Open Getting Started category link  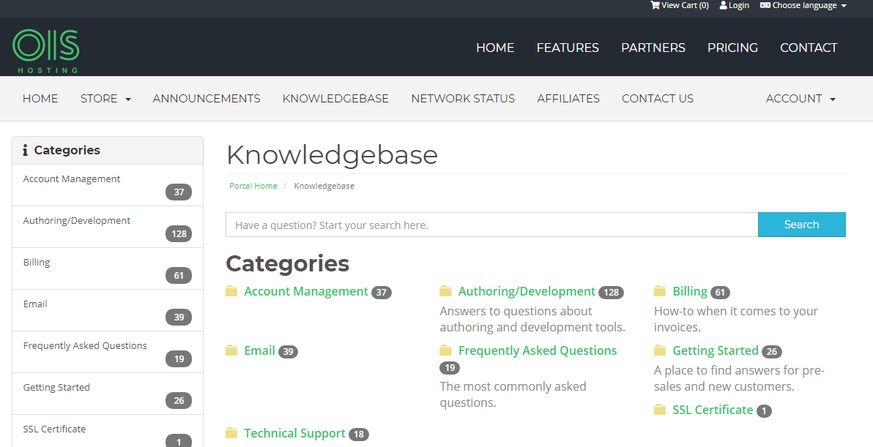[x=716, y=351]
